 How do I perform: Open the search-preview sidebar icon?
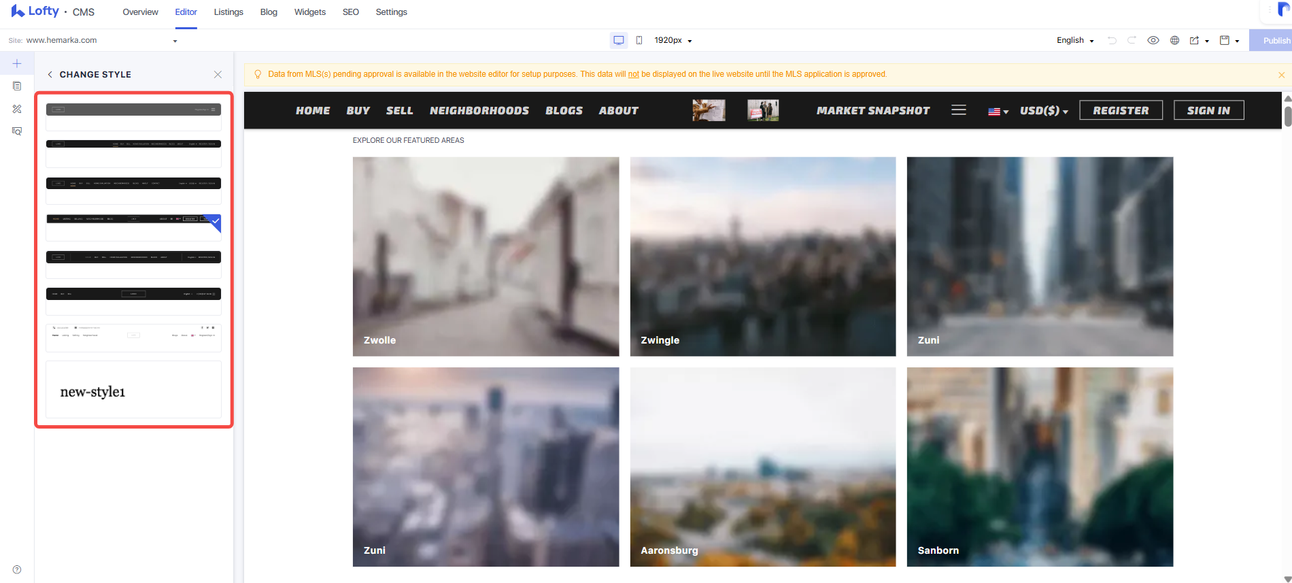(17, 131)
